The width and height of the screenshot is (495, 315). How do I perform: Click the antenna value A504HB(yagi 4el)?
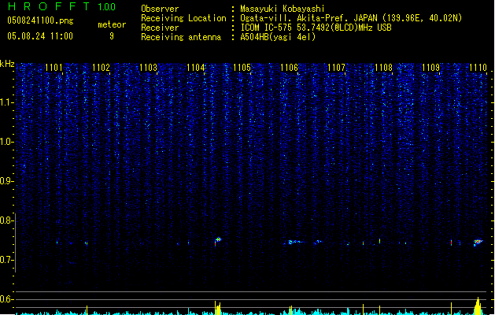278,37
